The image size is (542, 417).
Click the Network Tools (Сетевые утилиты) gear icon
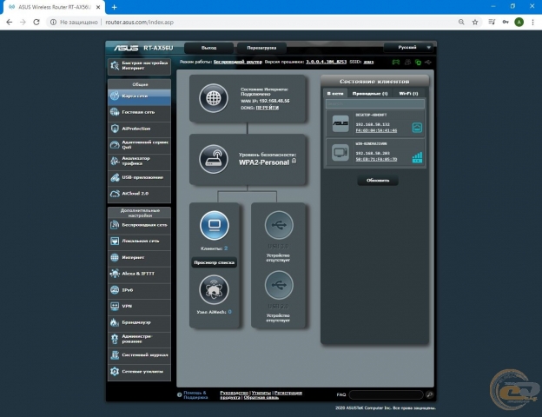tap(115, 371)
